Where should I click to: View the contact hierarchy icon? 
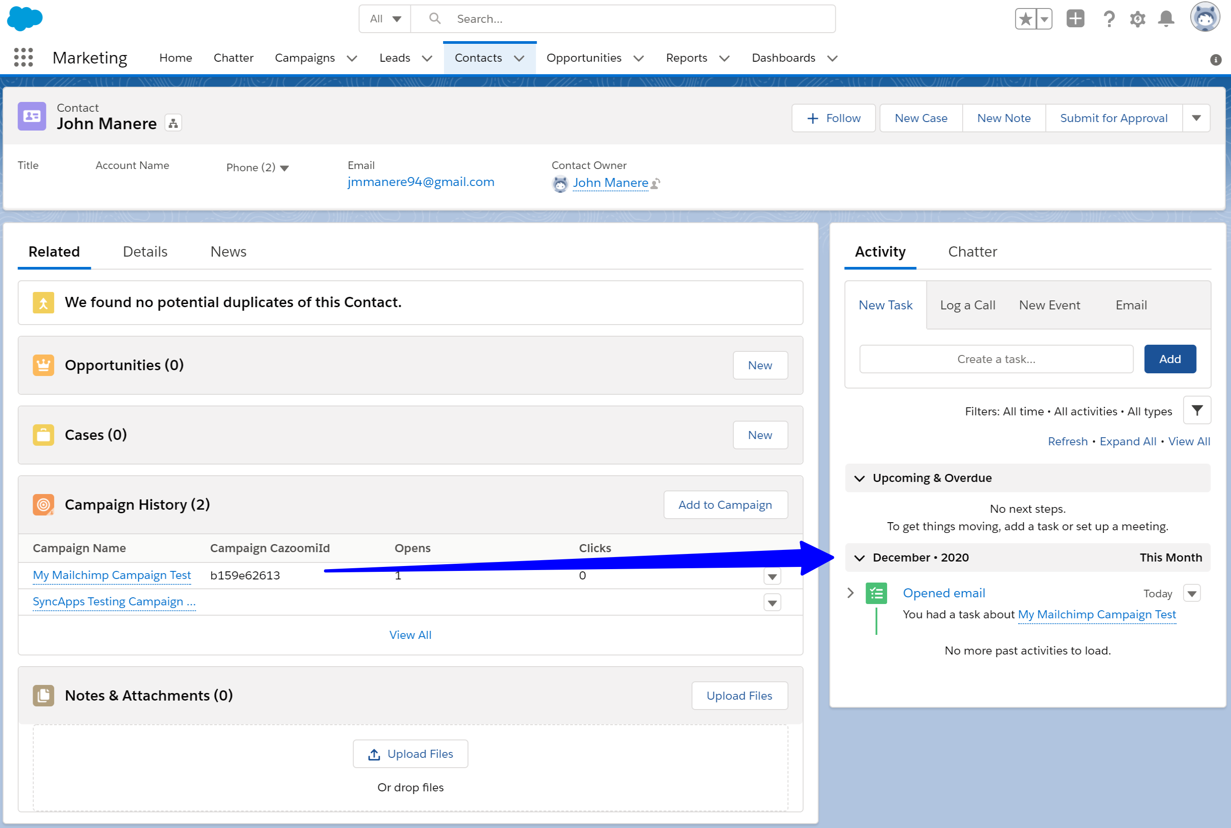coord(173,123)
